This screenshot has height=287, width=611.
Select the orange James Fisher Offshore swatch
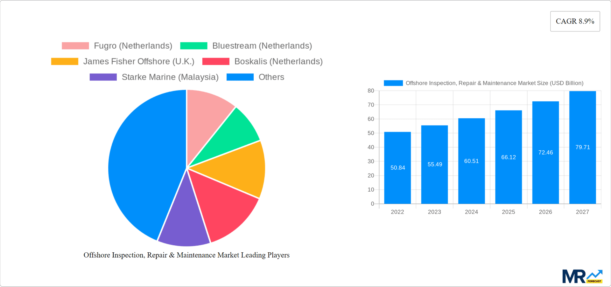coord(65,61)
